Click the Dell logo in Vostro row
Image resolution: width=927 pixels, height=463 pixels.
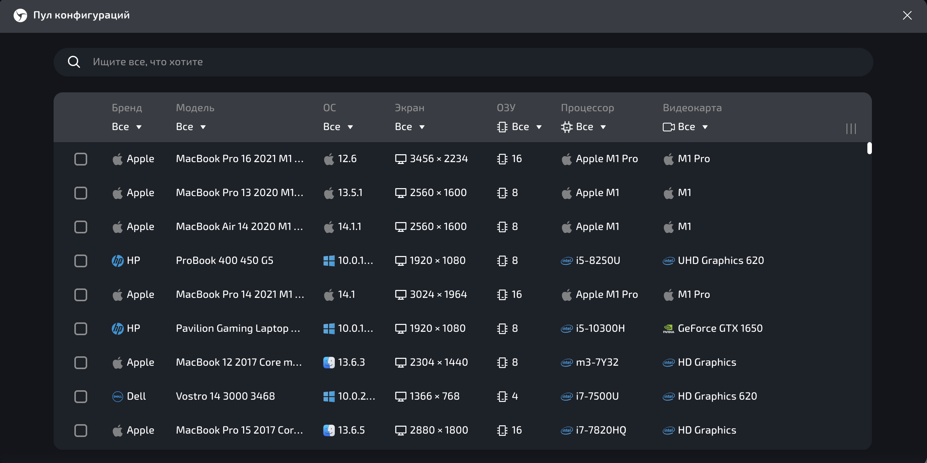118,396
